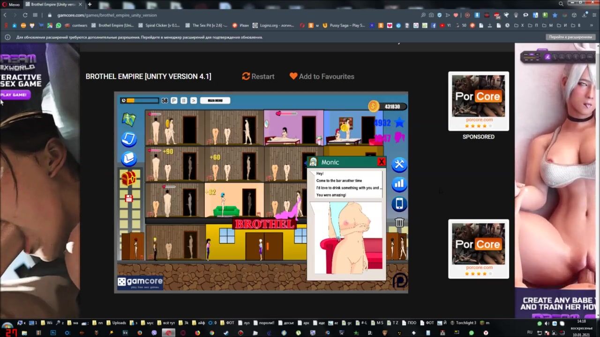Pause the game with the pause button
Screen dimensions: 600x337
(x=184, y=100)
